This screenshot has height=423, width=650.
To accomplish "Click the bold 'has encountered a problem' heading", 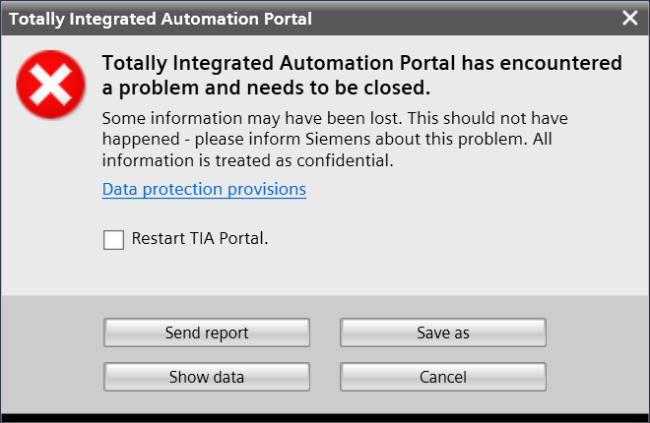I will point(362,64).
